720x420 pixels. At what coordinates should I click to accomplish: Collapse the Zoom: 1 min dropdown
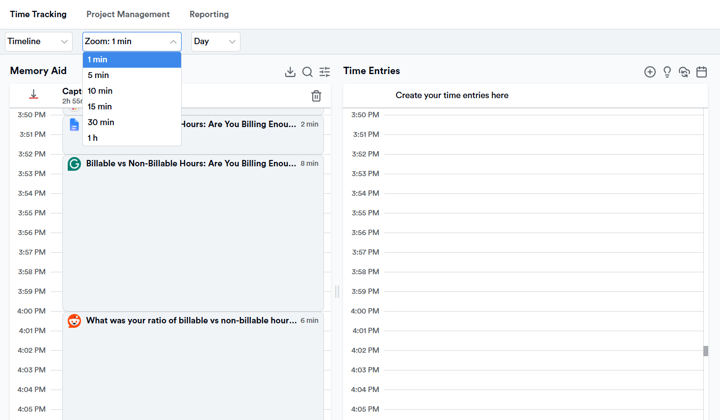click(x=132, y=42)
